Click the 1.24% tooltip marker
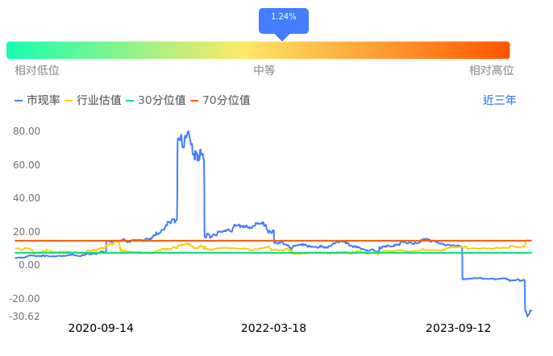 coord(283,18)
